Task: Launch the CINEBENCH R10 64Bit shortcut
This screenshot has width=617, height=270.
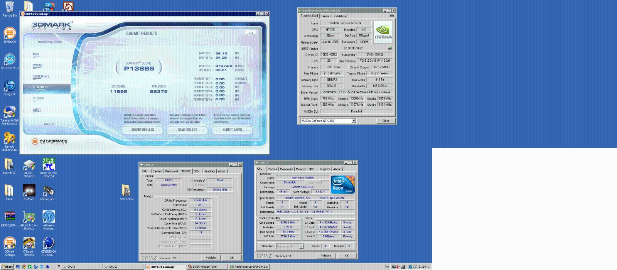Action: click(49, 246)
